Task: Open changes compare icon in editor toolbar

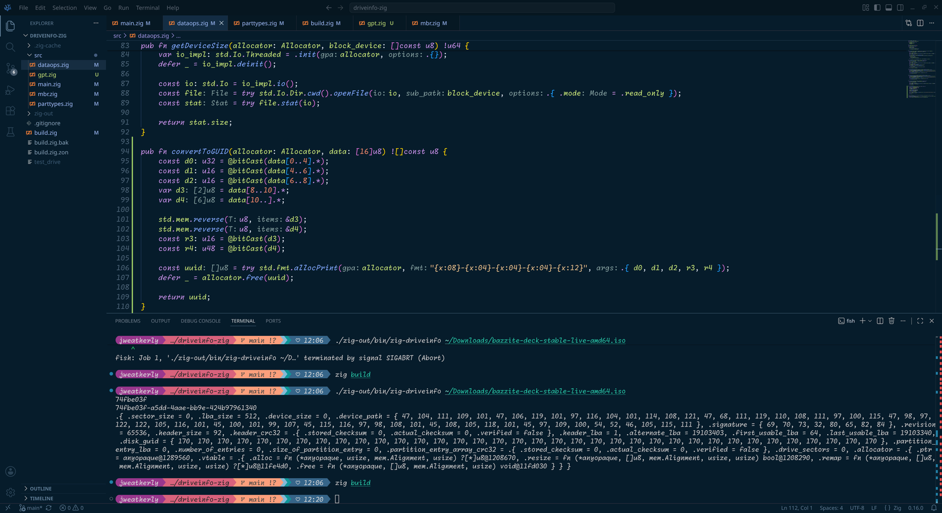Action: [908, 23]
